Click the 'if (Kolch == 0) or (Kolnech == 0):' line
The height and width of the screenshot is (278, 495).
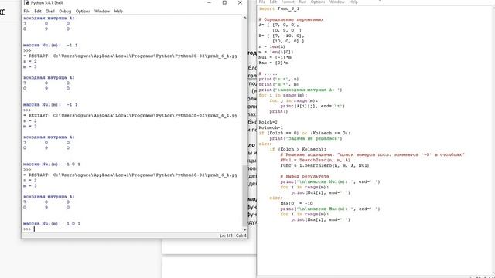pyautogui.click(x=304, y=133)
